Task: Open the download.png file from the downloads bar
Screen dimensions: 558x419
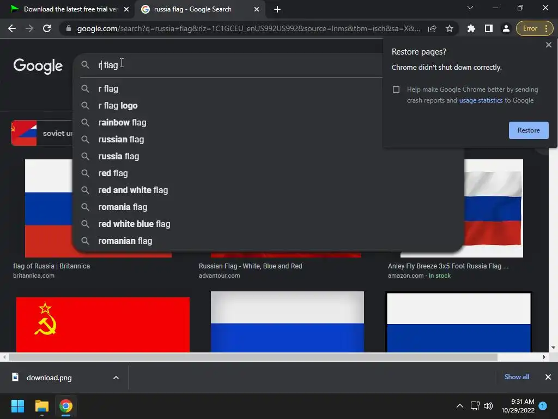Action: (x=49, y=378)
